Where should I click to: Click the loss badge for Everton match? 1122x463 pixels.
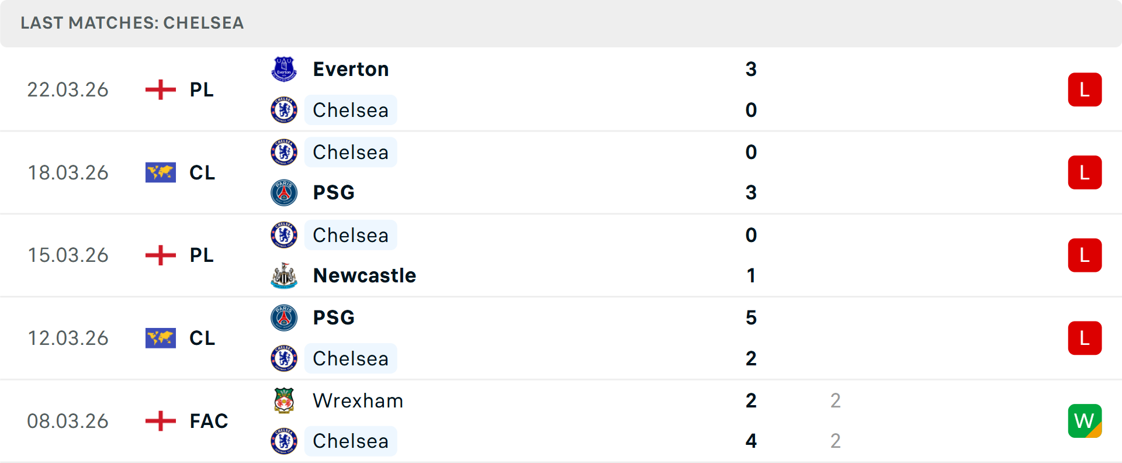point(1085,89)
